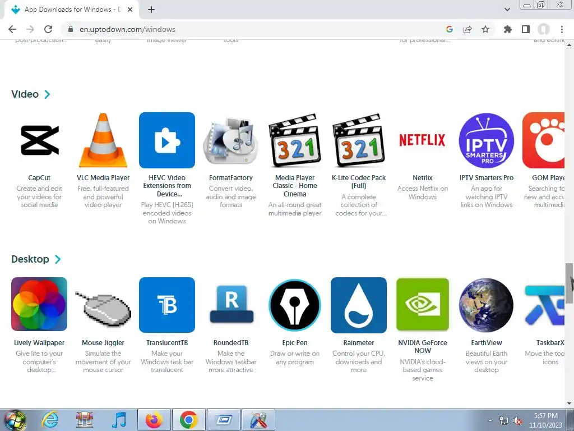
Task: Click the page vertical scrollbar thumb
Action: pos(569,283)
